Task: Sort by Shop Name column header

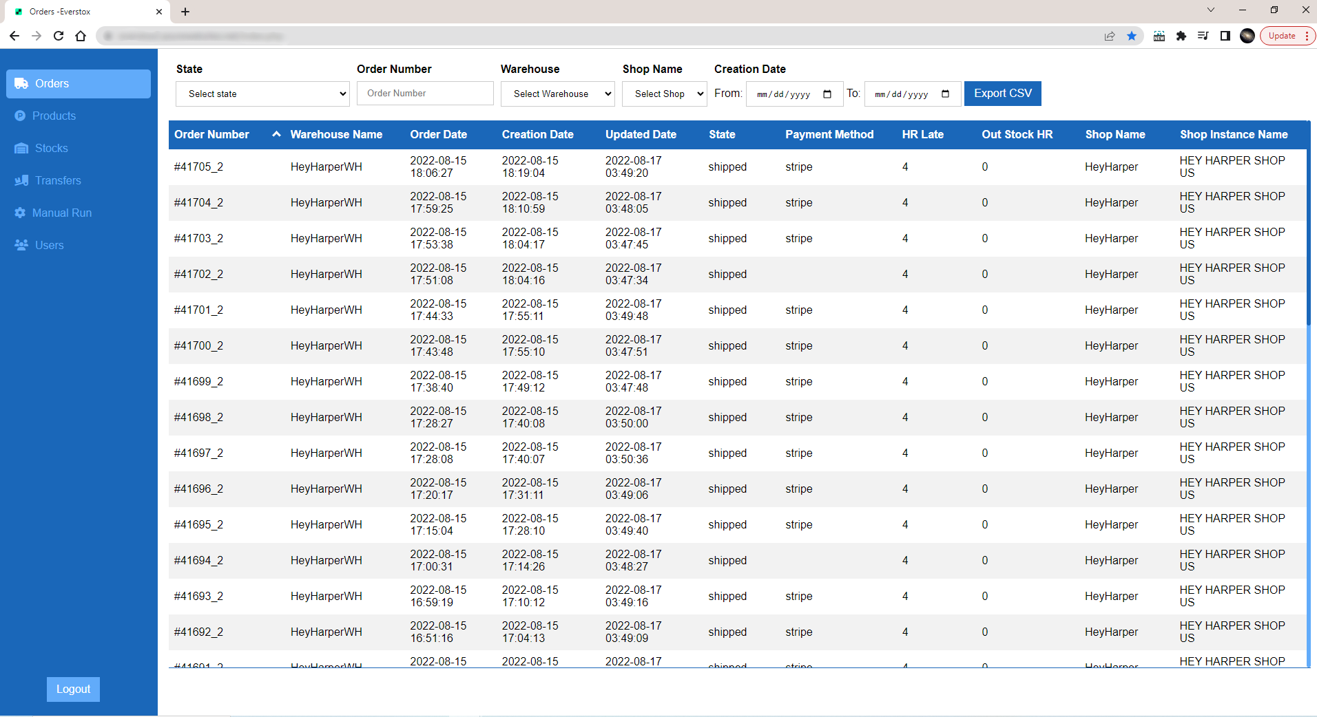Action: click(x=1115, y=135)
